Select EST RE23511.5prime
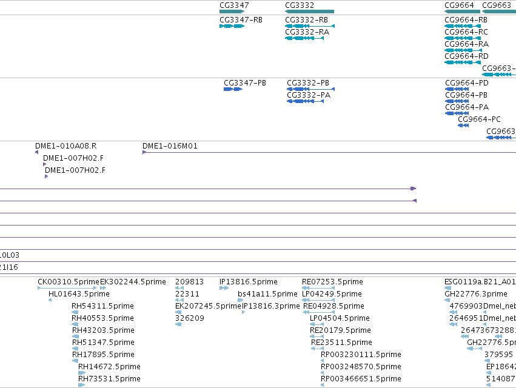This screenshot has width=516, height=388. click(x=341, y=343)
